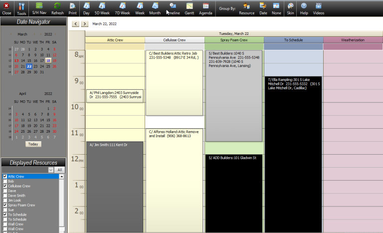Select the Cellulose Crew column header
The image size is (383, 233).
(x=175, y=40)
